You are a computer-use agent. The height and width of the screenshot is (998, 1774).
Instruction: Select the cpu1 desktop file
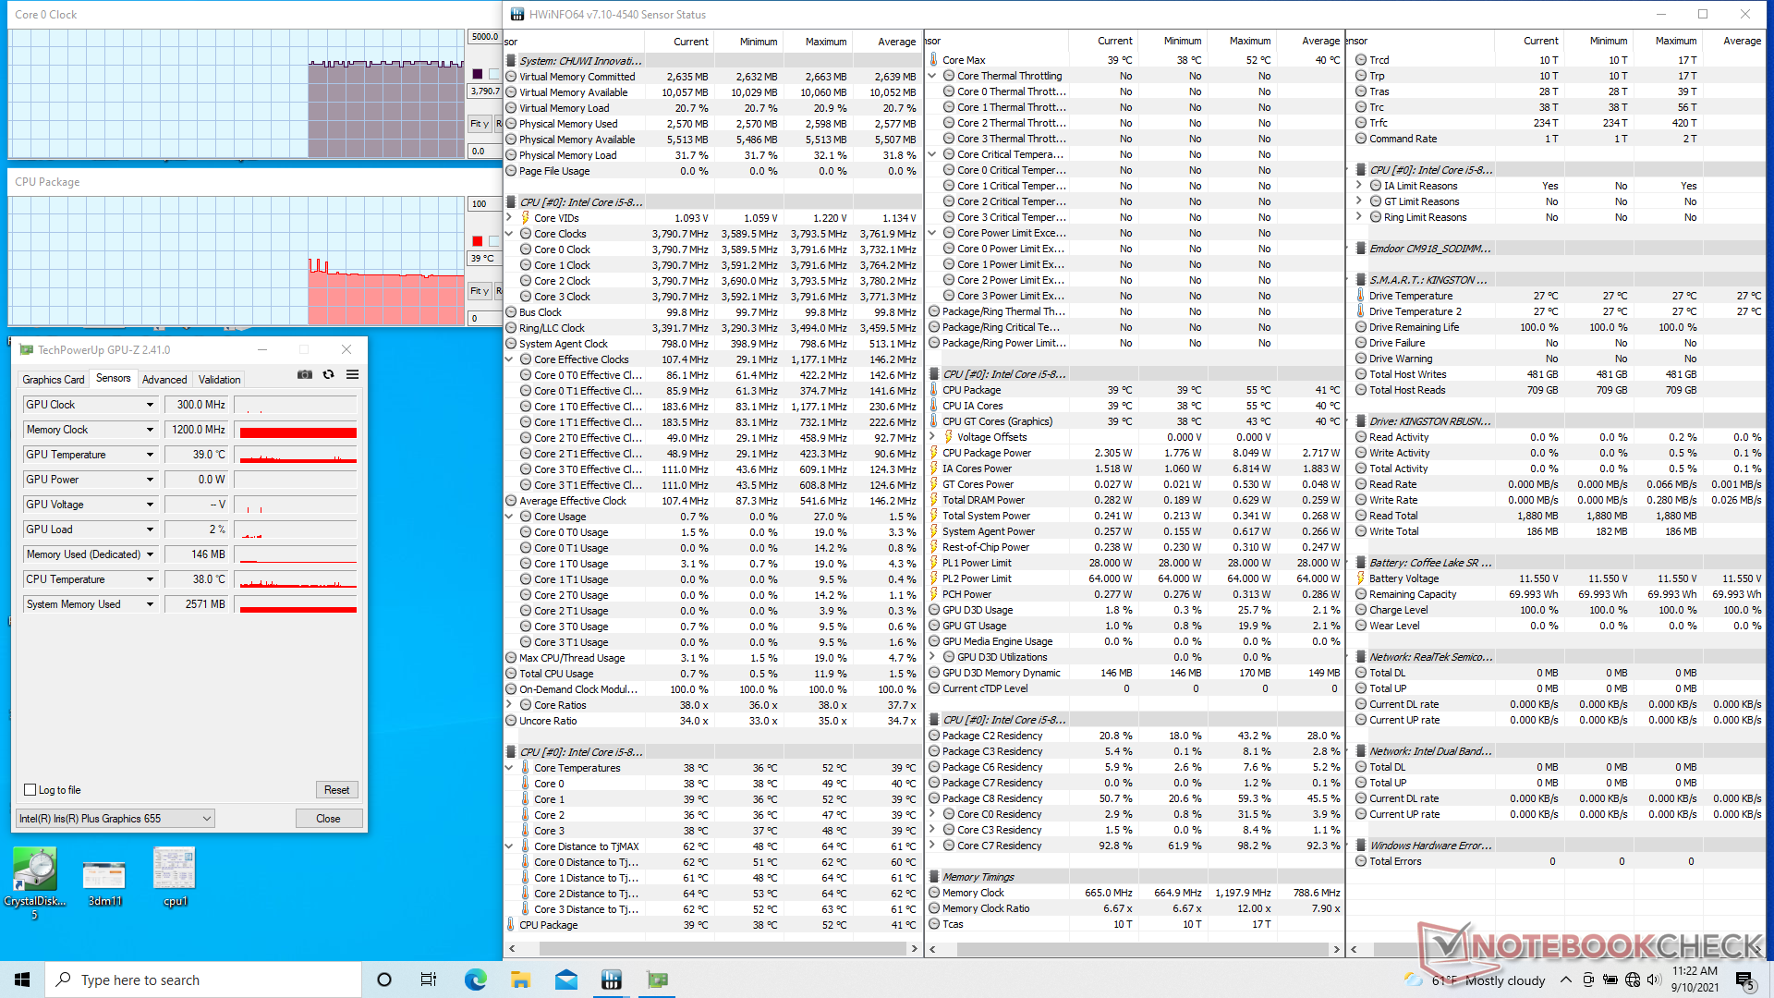tap(175, 878)
